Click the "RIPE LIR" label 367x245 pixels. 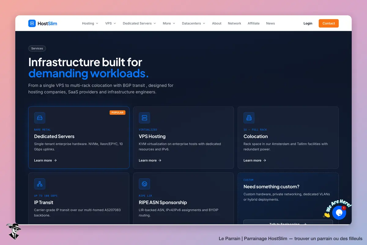(x=146, y=196)
